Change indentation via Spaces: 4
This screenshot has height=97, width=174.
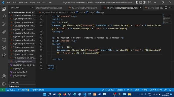tap(121, 90)
